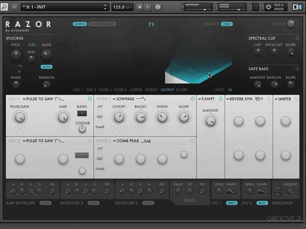Open the preset menu arrow beside search
Viewport: 306px width, 229px height.
click(14, 7)
